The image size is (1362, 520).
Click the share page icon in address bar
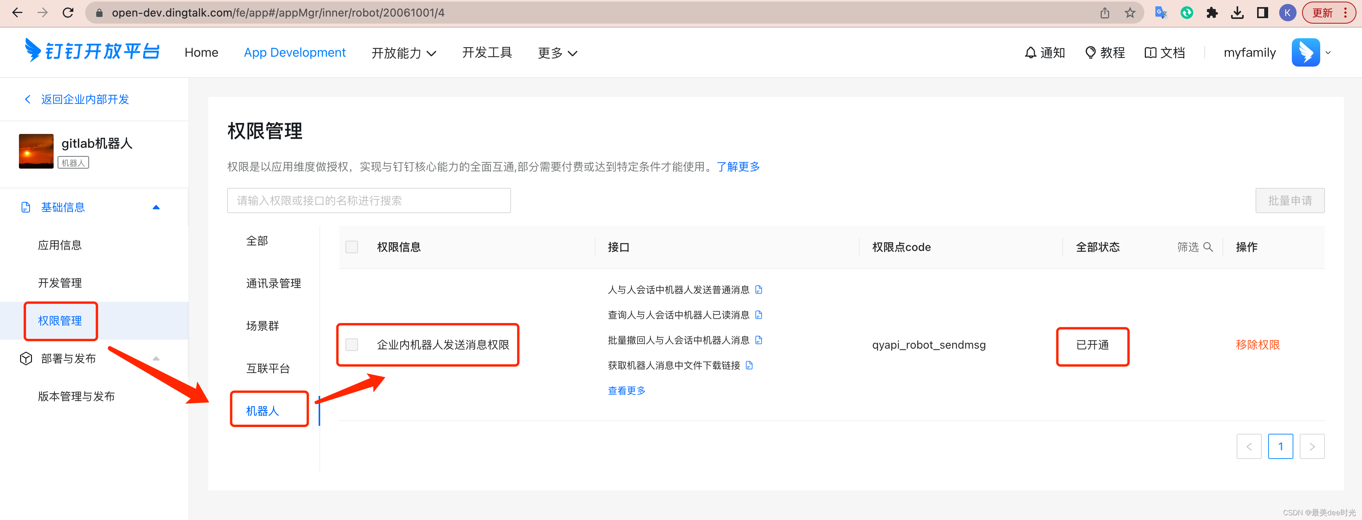[x=1105, y=13]
